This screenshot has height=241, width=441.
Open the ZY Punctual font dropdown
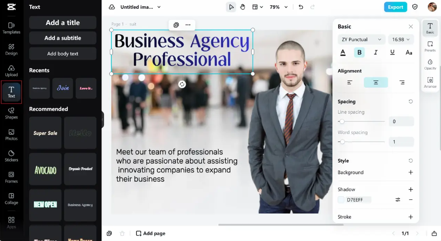click(x=361, y=39)
